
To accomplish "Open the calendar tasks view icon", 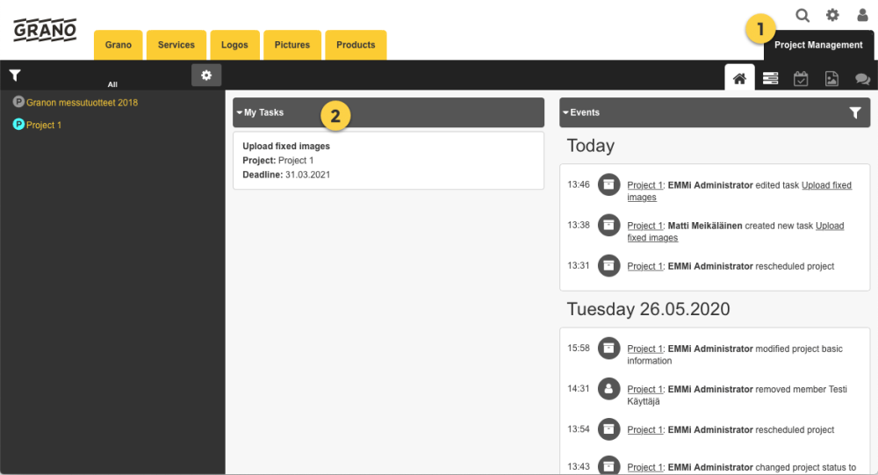I will tap(801, 79).
